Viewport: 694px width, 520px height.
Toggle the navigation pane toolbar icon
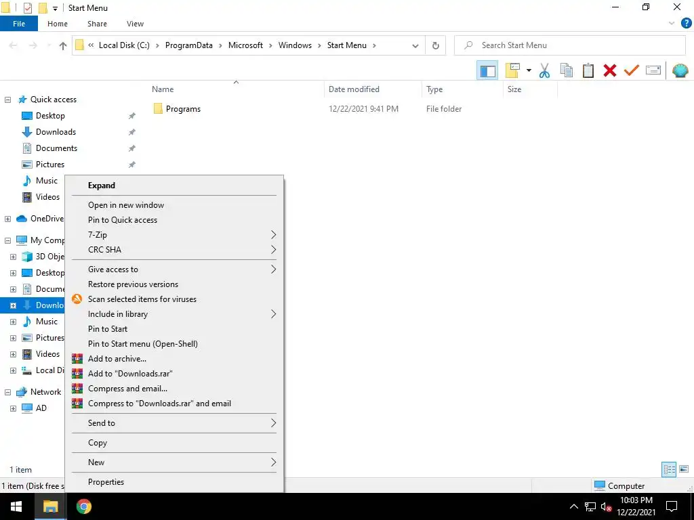pos(488,70)
